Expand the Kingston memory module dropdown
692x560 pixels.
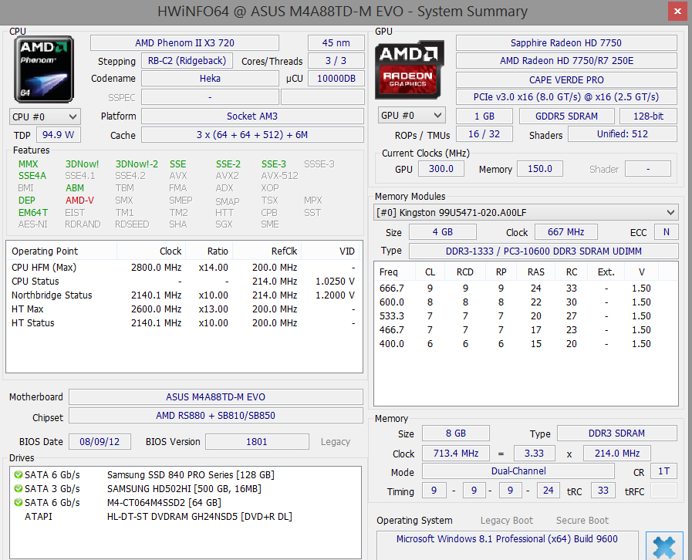tap(525, 212)
